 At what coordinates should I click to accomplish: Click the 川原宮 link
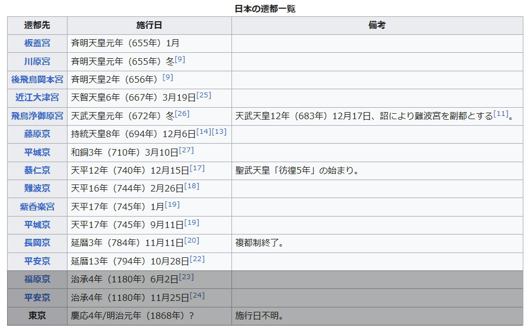pyautogui.click(x=37, y=61)
